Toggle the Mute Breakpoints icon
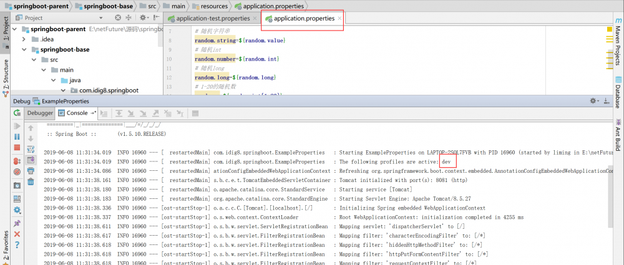Image resolution: width=624 pixels, height=265 pixels. pos(17,172)
